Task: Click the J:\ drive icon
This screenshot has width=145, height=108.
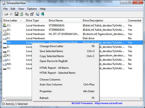Action: point(5,52)
